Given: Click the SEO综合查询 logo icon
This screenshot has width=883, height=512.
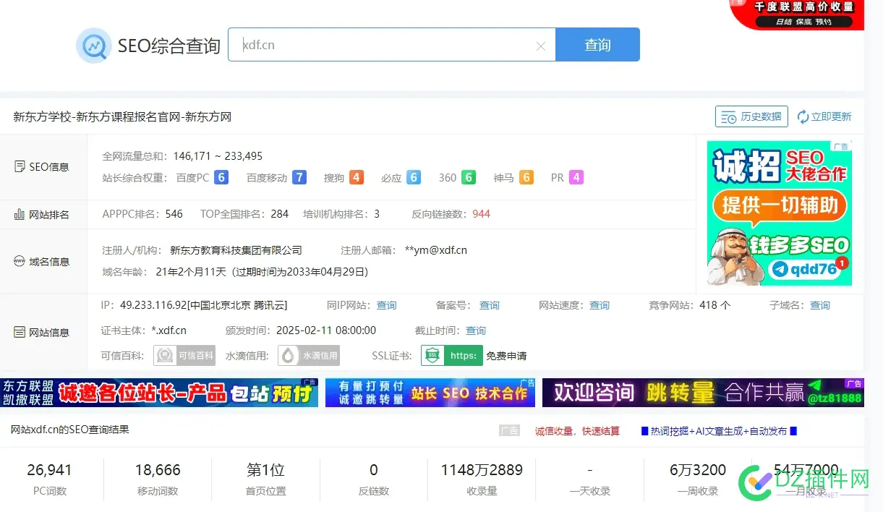Looking at the screenshot, I should click(x=94, y=46).
